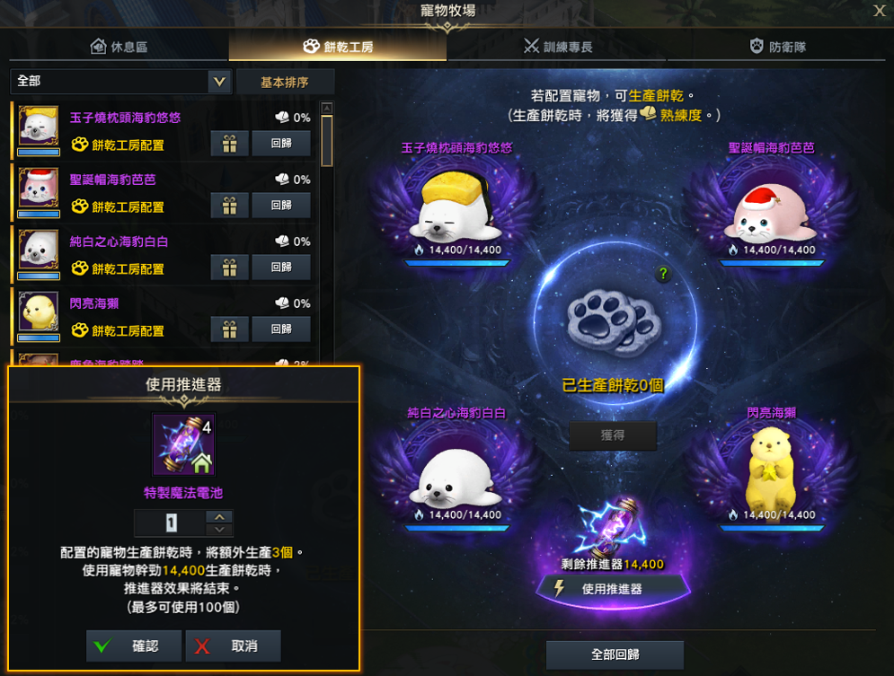The width and height of the screenshot is (894, 676).
Task: Click the booster quantity input field
Action: click(171, 522)
